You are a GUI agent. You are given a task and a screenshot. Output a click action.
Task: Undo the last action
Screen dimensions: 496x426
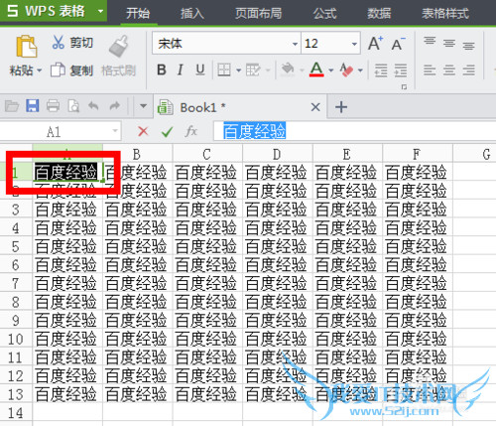pyautogui.click(x=93, y=106)
